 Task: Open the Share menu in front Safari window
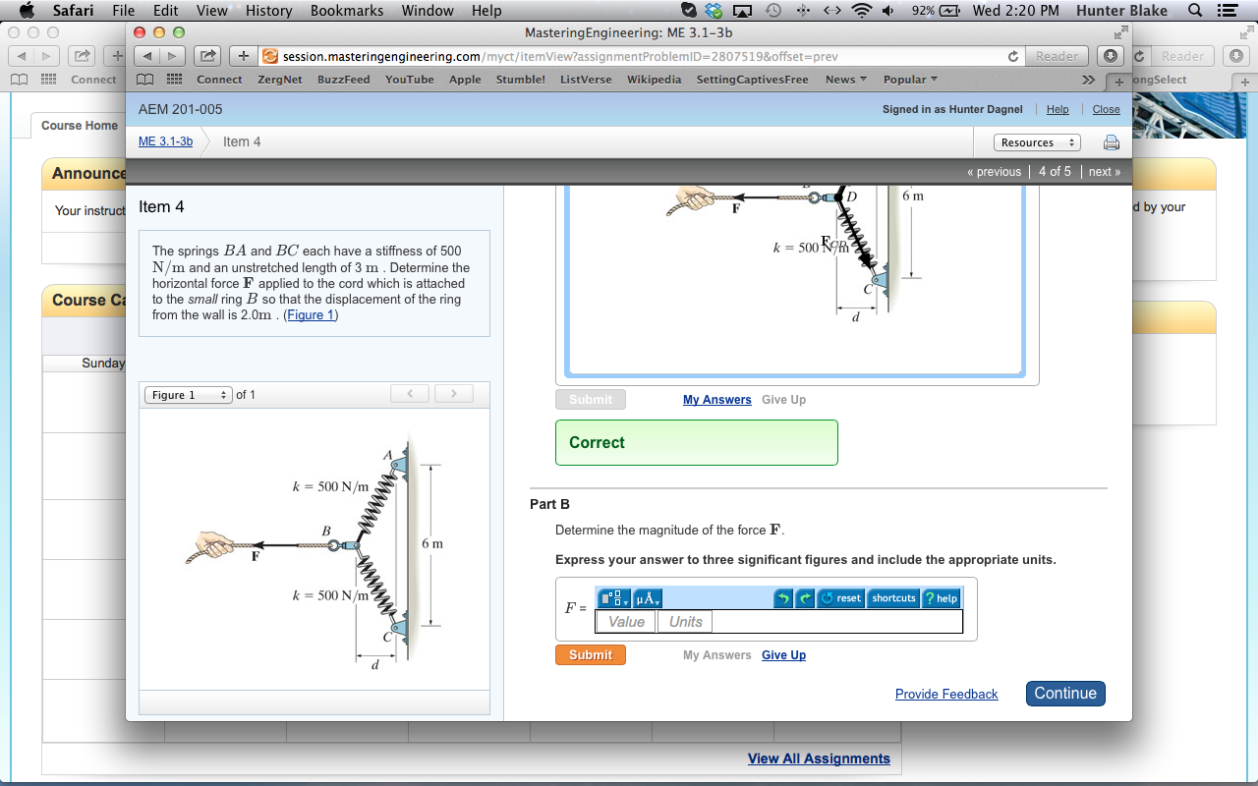[x=207, y=56]
